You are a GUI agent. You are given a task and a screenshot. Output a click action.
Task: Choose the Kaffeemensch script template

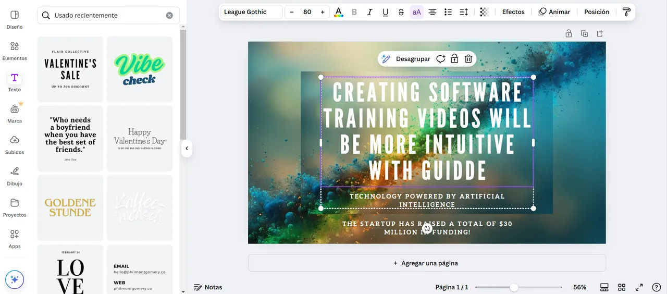[140, 208]
